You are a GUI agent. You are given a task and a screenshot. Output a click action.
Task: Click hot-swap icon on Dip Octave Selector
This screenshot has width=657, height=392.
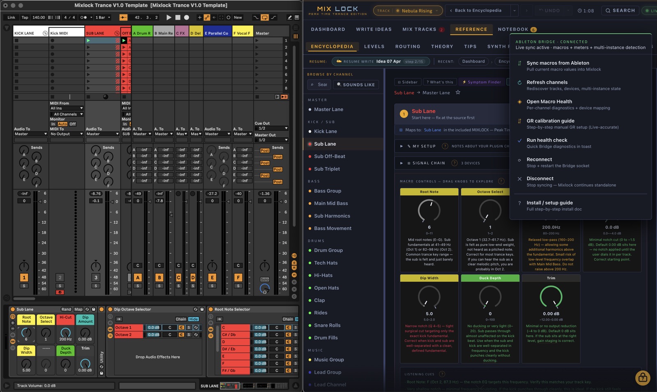point(195,309)
